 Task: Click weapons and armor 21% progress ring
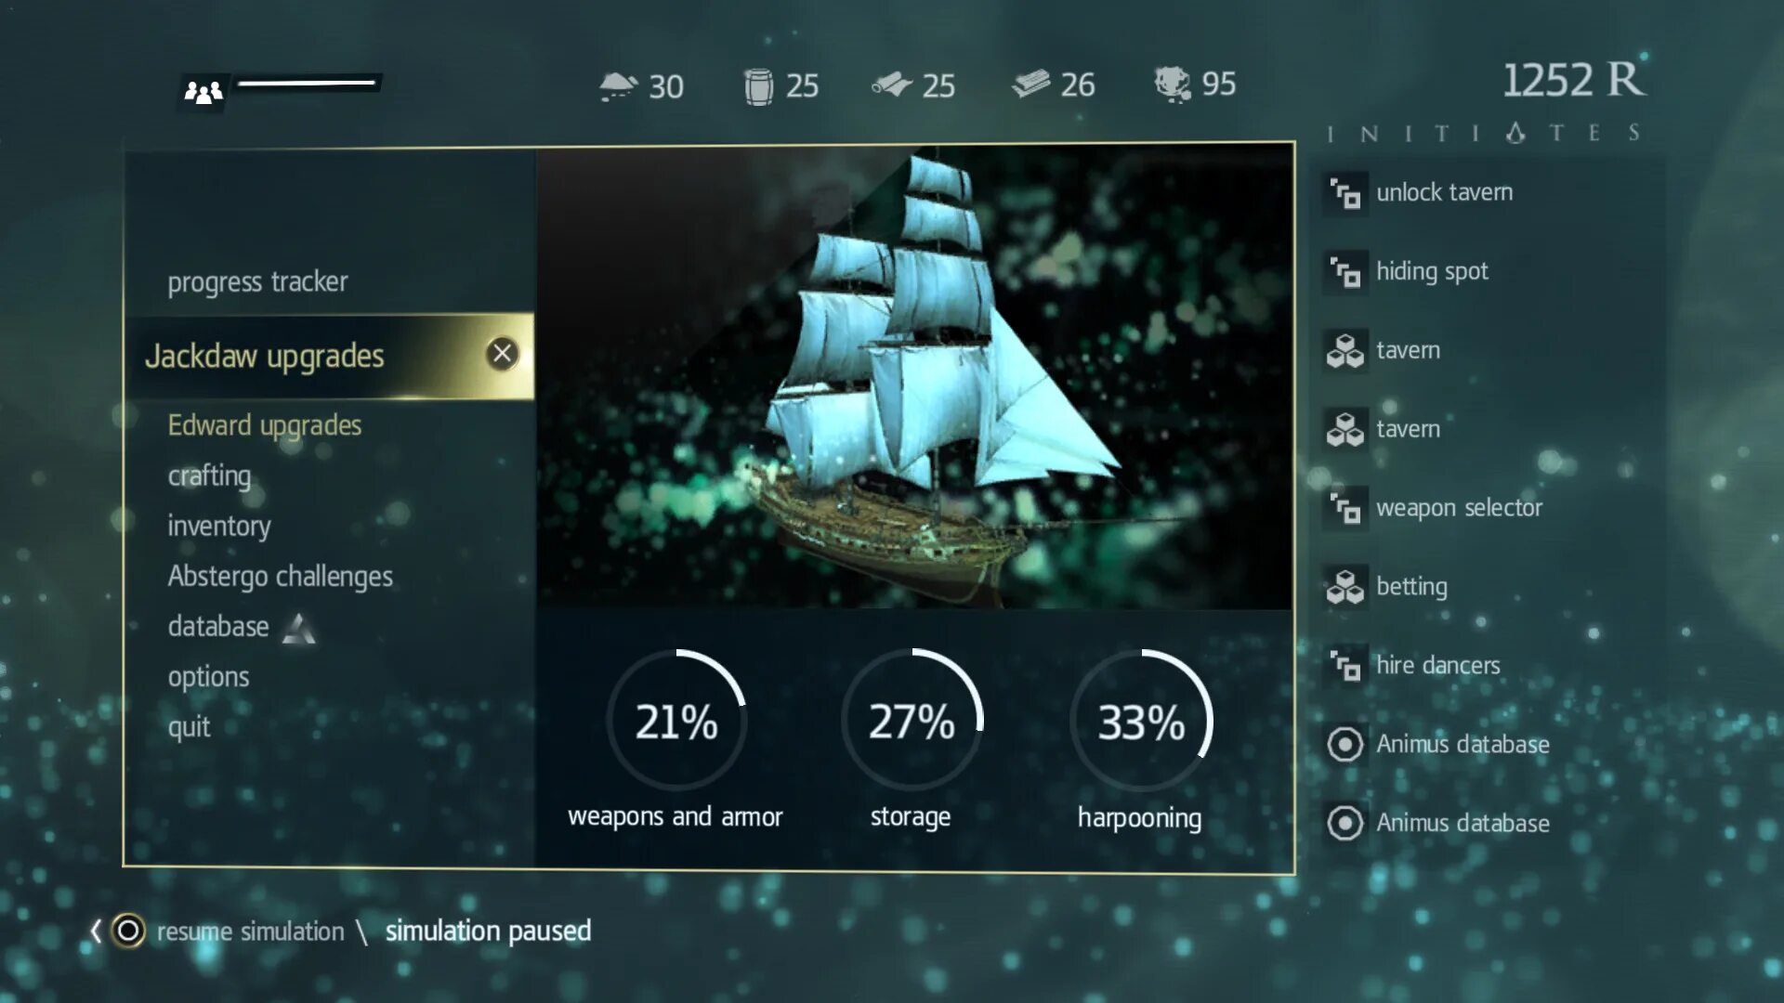676,723
